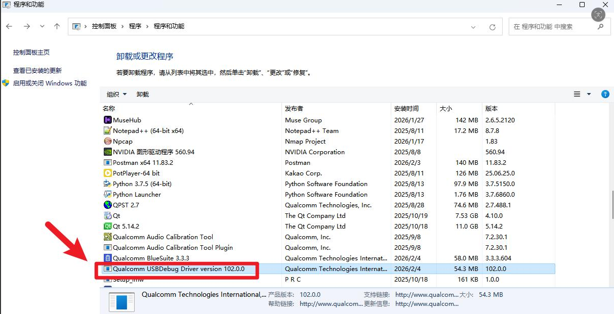Open the update info link in details pane
614x314 pixels.
coord(427,304)
